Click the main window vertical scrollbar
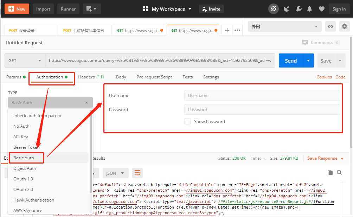 coord(352,92)
